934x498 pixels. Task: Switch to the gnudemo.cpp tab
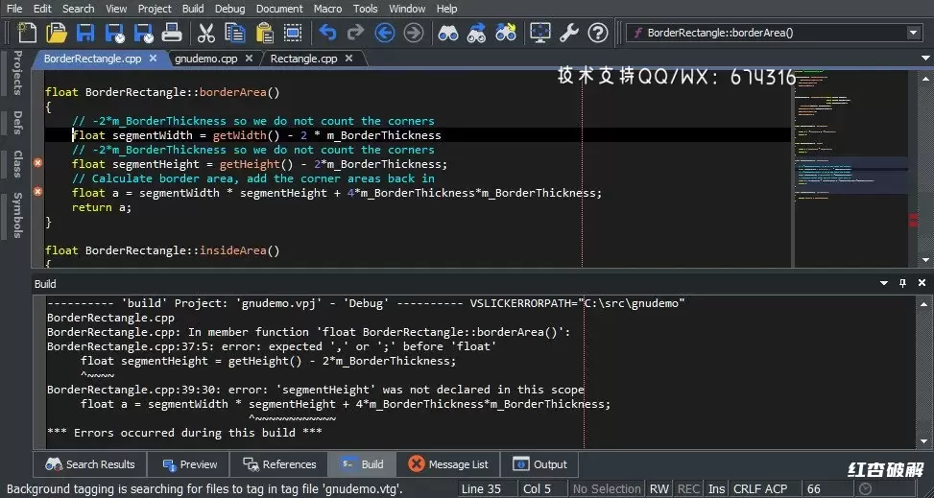206,59
